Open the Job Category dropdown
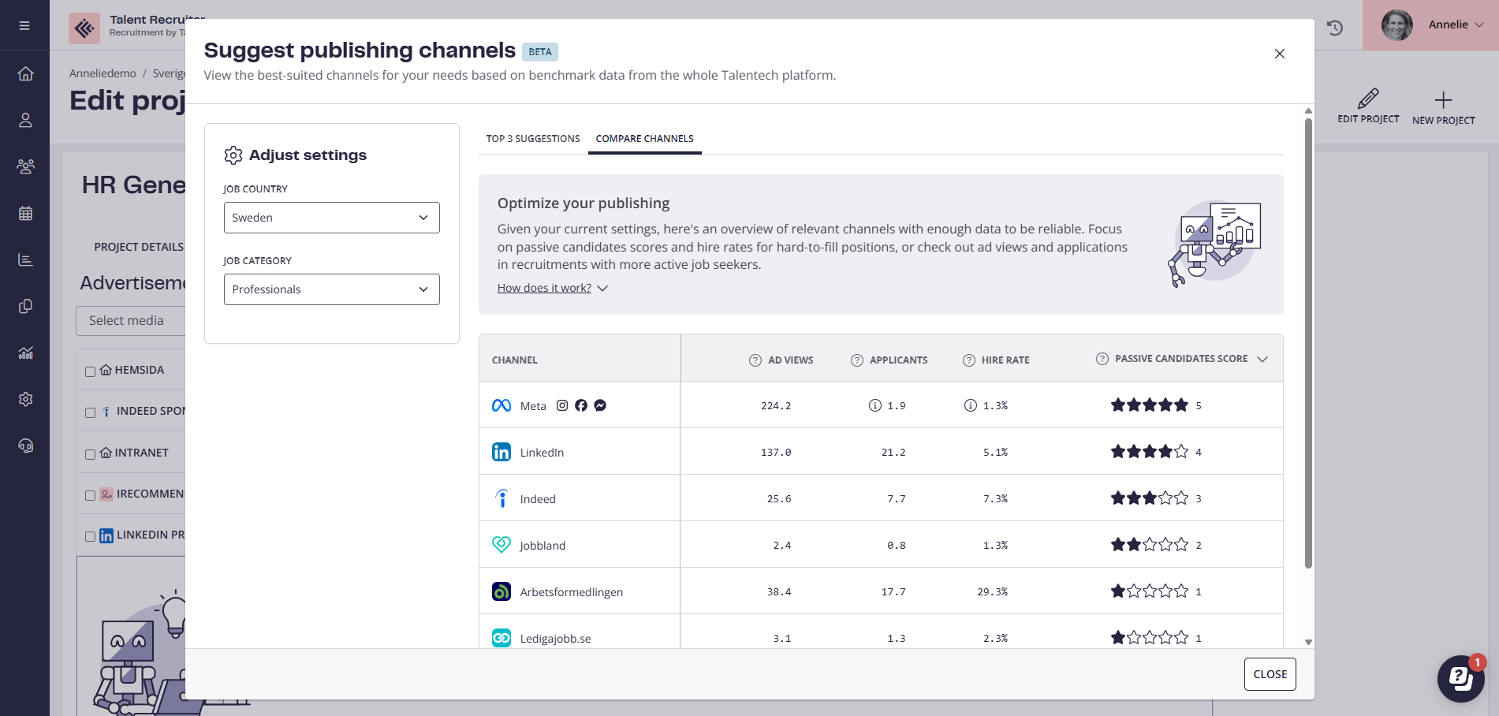 (x=331, y=289)
